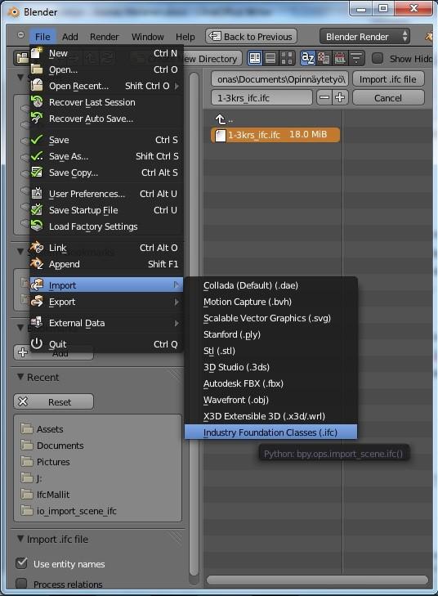Select Industry Foundation Classes (.ifc) import
Image resolution: width=438 pixels, height=596 pixels.
[270, 432]
